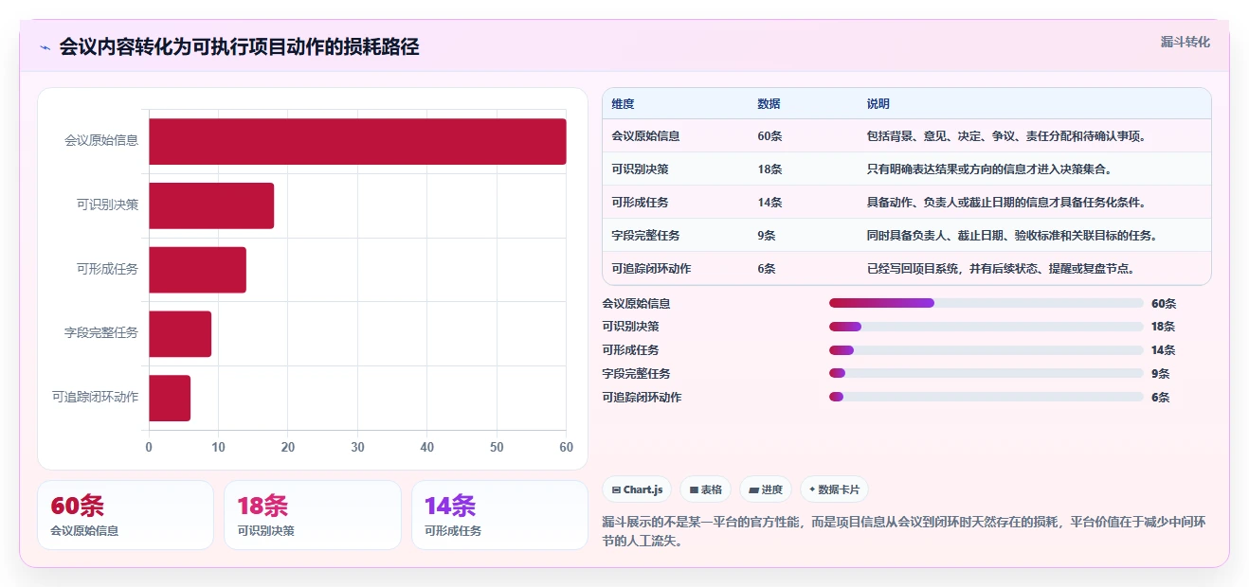Click the chart's 可识别决策 y-axis label
Image resolution: width=1249 pixels, height=587 pixels.
[107, 205]
